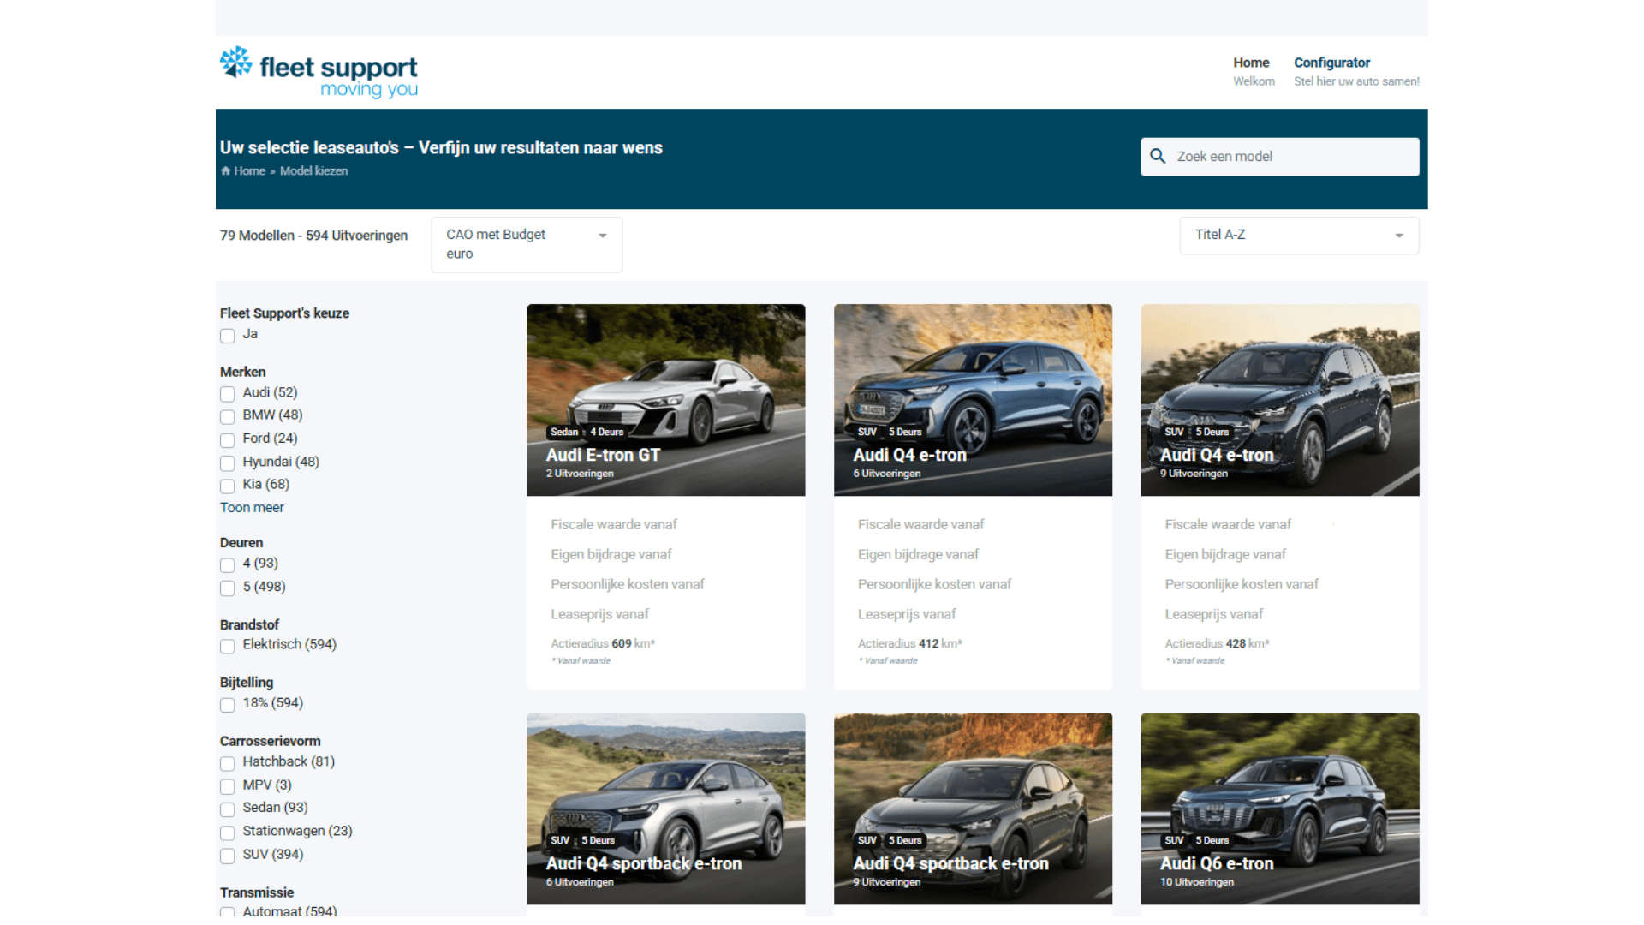Click '2 Uitvoeringen' under Audi E-tron GT
This screenshot has height=925, width=1644.
point(580,474)
